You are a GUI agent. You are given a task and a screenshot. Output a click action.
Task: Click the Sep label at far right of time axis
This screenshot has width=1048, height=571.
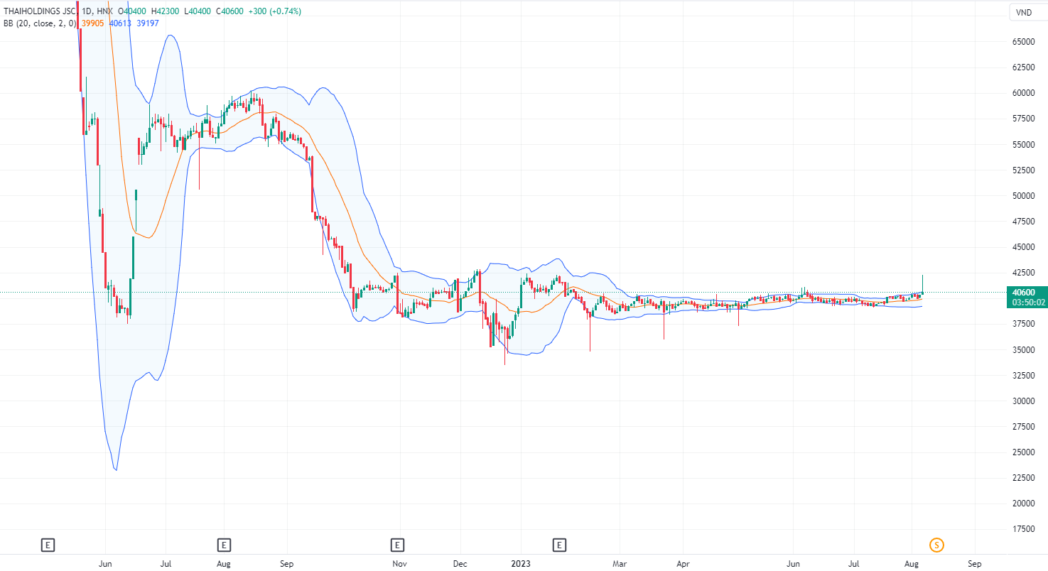pos(975,563)
